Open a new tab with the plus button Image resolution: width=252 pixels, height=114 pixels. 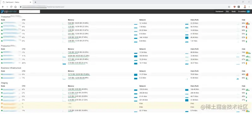point(35,2)
